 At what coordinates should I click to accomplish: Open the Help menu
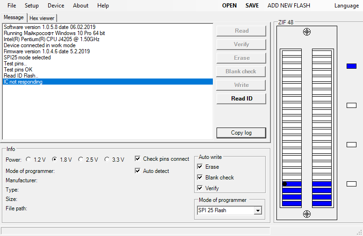103,6
